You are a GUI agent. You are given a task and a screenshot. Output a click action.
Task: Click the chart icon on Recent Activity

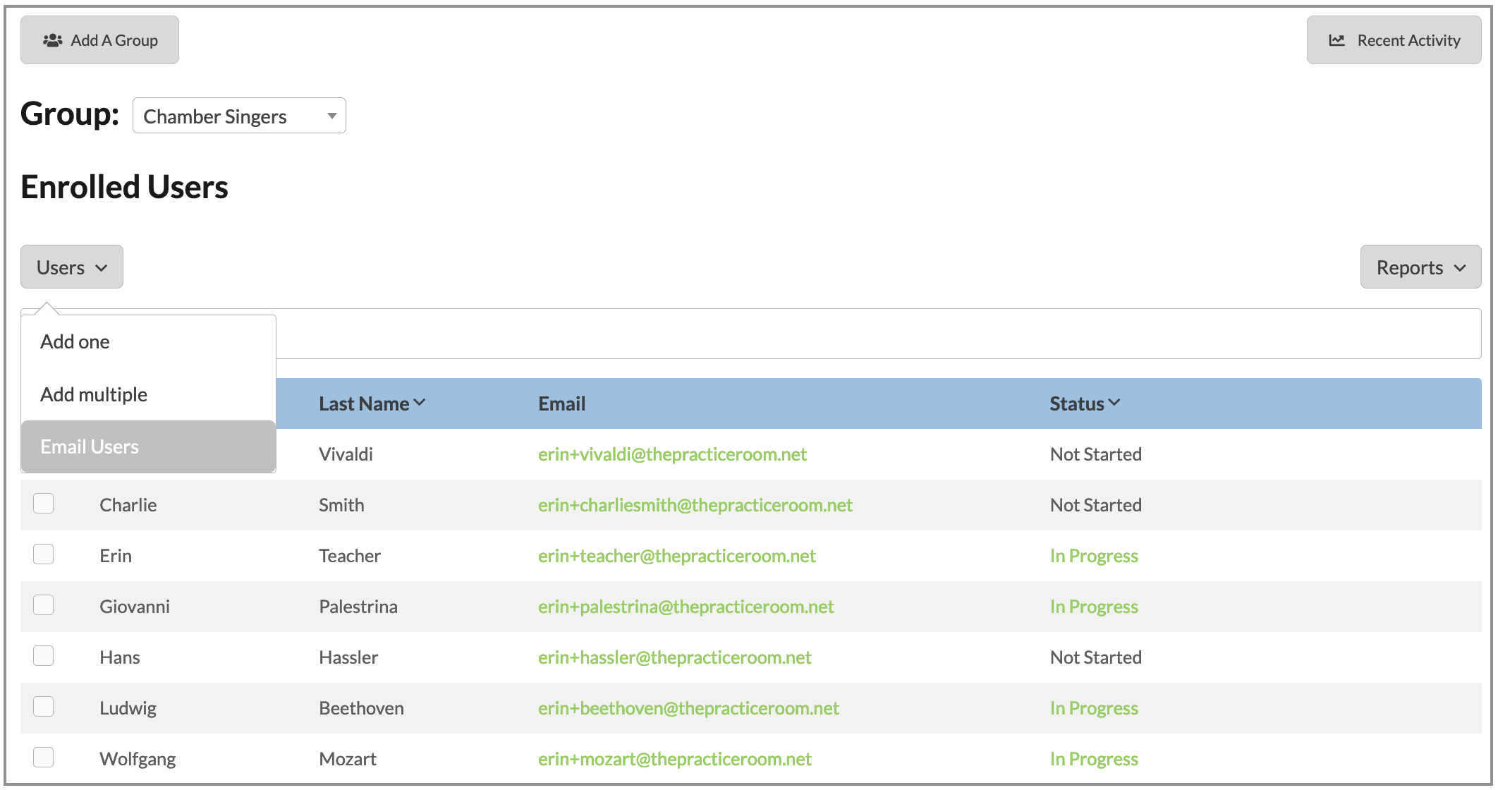click(x=1336, y=40)
